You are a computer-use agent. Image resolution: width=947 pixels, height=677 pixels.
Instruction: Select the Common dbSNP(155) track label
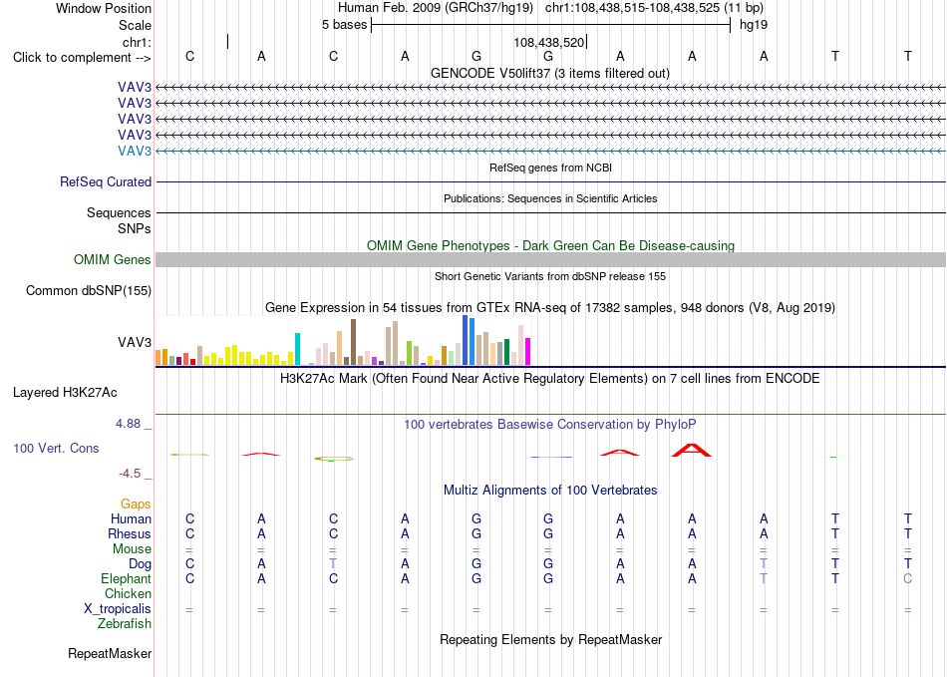(89, 290)
